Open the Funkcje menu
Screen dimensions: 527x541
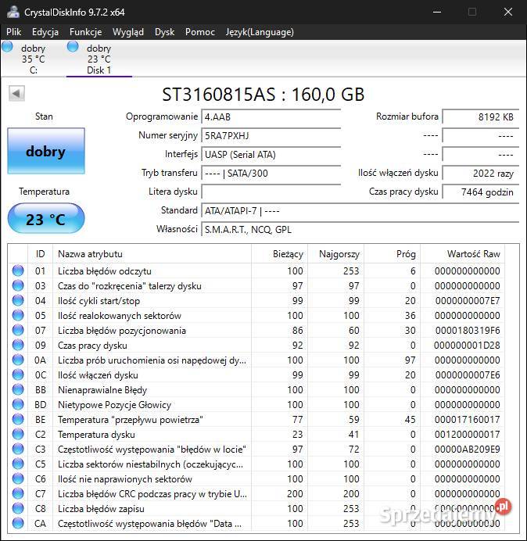[85, 32]
